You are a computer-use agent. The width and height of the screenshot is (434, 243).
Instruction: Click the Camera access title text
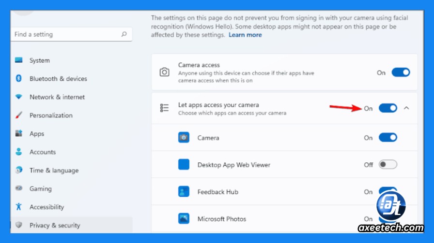pyautogui.click(x=199, y=65)
